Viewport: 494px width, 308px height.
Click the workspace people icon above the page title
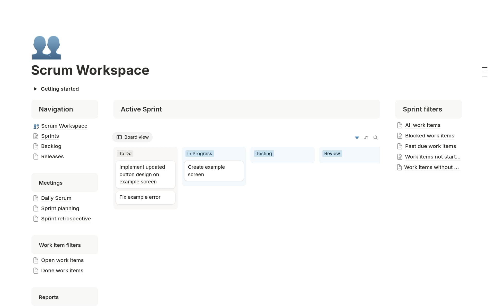pyautogui.click(x=46, y=48)
